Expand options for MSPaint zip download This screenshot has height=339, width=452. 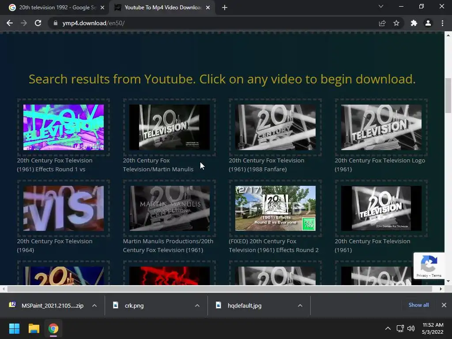(x=94, y=305)
